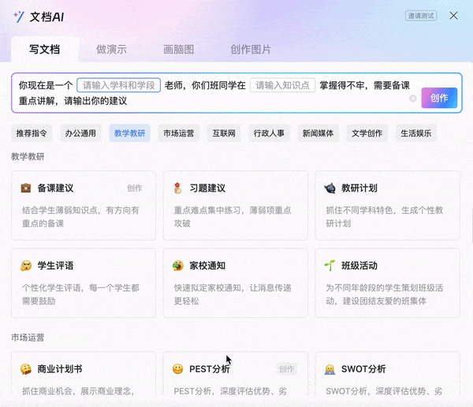Switch to the 做演示 tab
Screen dimensions: 473x407
[106, 49]
